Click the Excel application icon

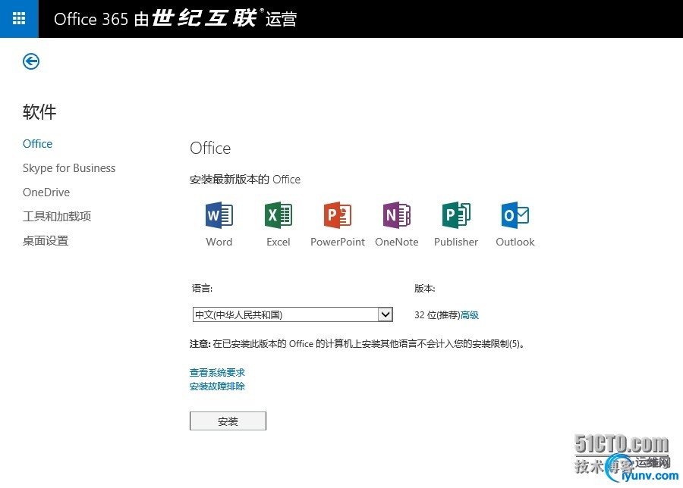pyautogui.click(x=279, y=215)
